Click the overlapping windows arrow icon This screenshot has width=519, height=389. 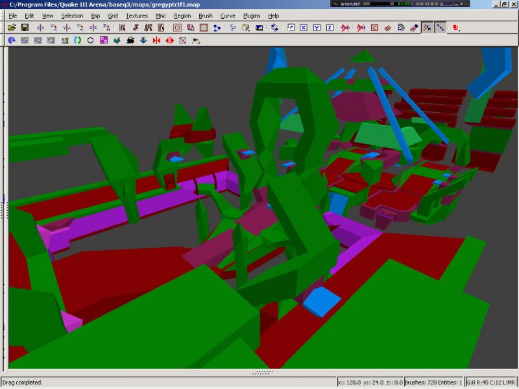[291, 28]
